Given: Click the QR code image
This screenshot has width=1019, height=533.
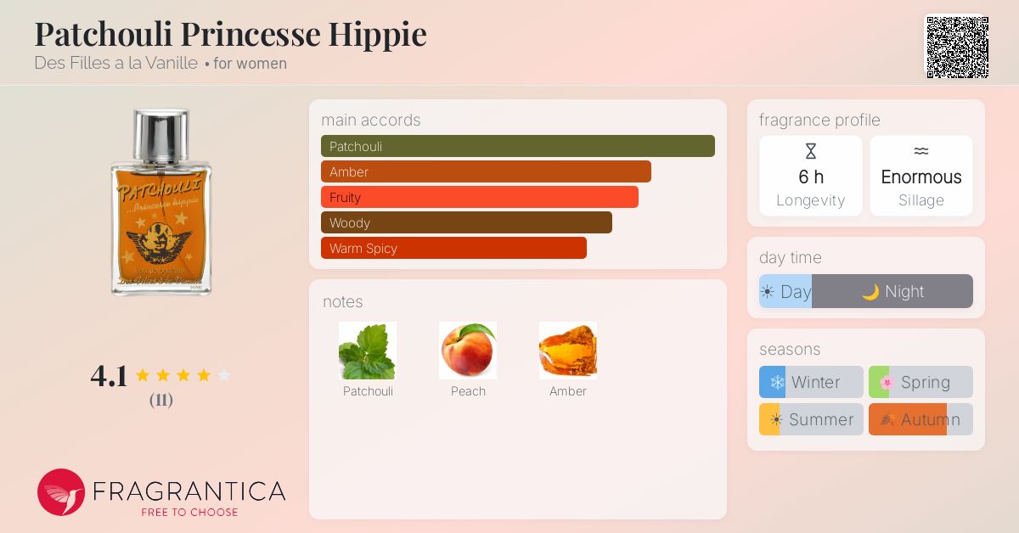Looking at the screenshot, I should coord(957,47).
